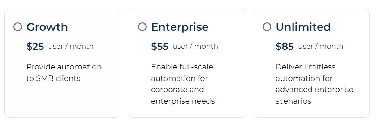Select the Growth plan radio button

tap(18, 27)
